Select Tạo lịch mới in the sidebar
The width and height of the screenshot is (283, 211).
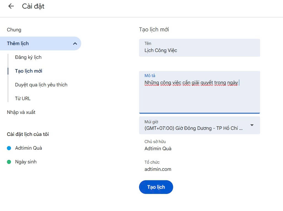29,71
